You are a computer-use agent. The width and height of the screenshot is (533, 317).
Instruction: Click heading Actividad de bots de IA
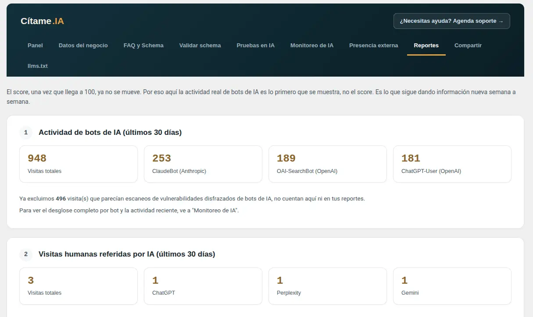pyautogui.click(x=110, y=132)
